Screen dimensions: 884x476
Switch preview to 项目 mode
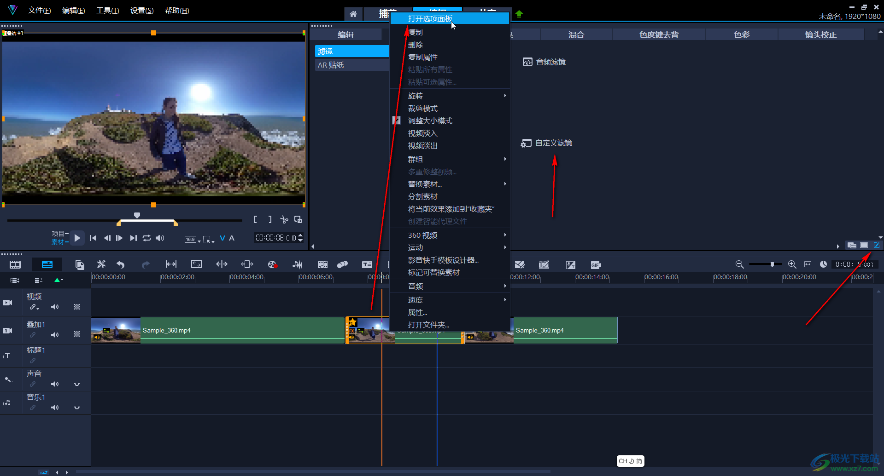pyautogui.click(x=58, y=234)
